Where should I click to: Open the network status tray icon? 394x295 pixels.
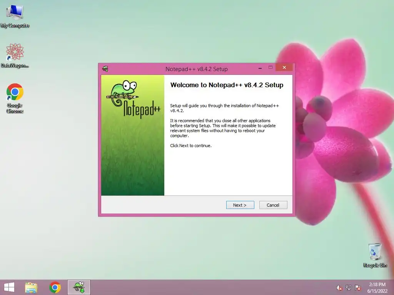pos(348,288)
